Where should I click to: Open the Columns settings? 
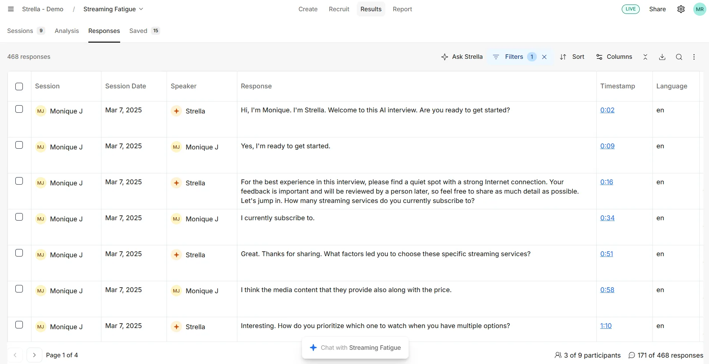614,57
